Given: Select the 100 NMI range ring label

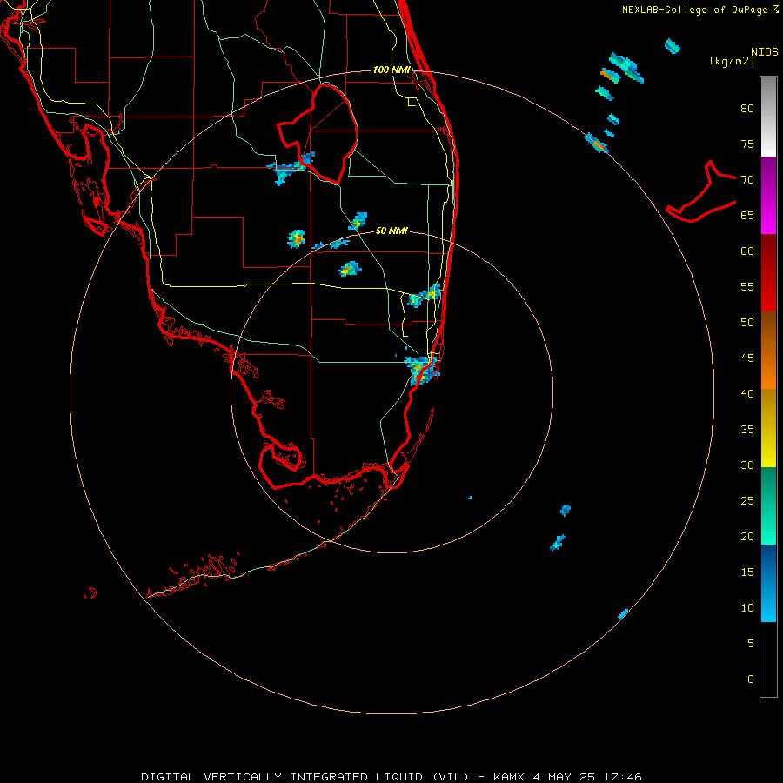Looking at the screenshot, I should coord(391,70).
